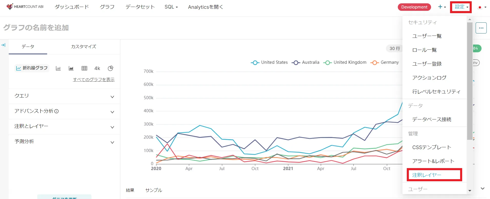Pick the pie chart icon
This screenshot has width=490, height=199.
tap(111, 68)
